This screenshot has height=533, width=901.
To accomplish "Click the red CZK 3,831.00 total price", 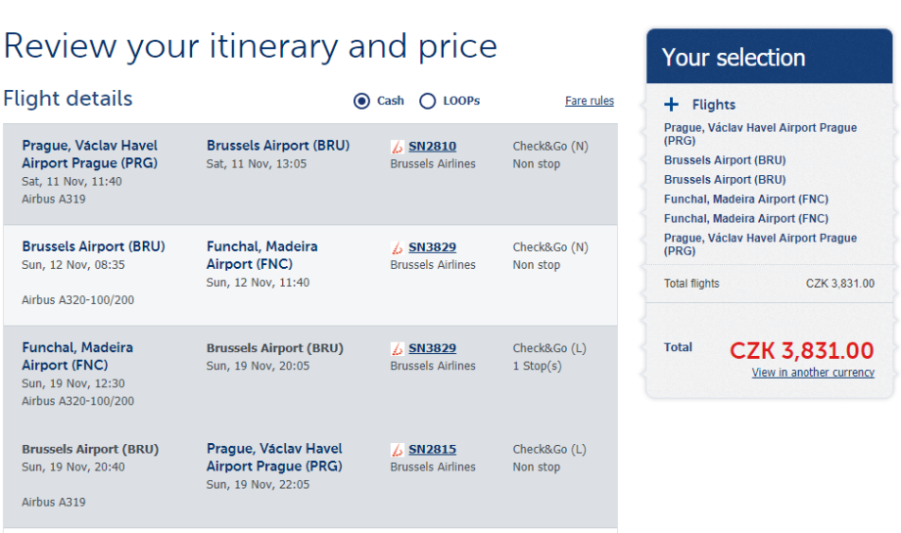I will click(801, 350).
